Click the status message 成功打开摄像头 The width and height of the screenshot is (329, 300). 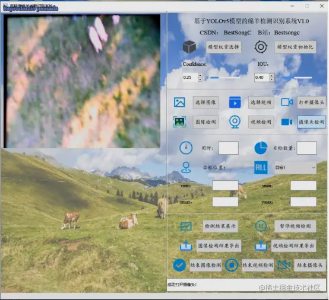[x=182, y=285]
